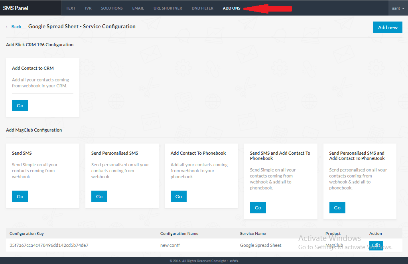This screenshot has width=408, height=264.
Task: Click the 'Add Slick CRM 196 Configuration' heading
Action: 39,45
